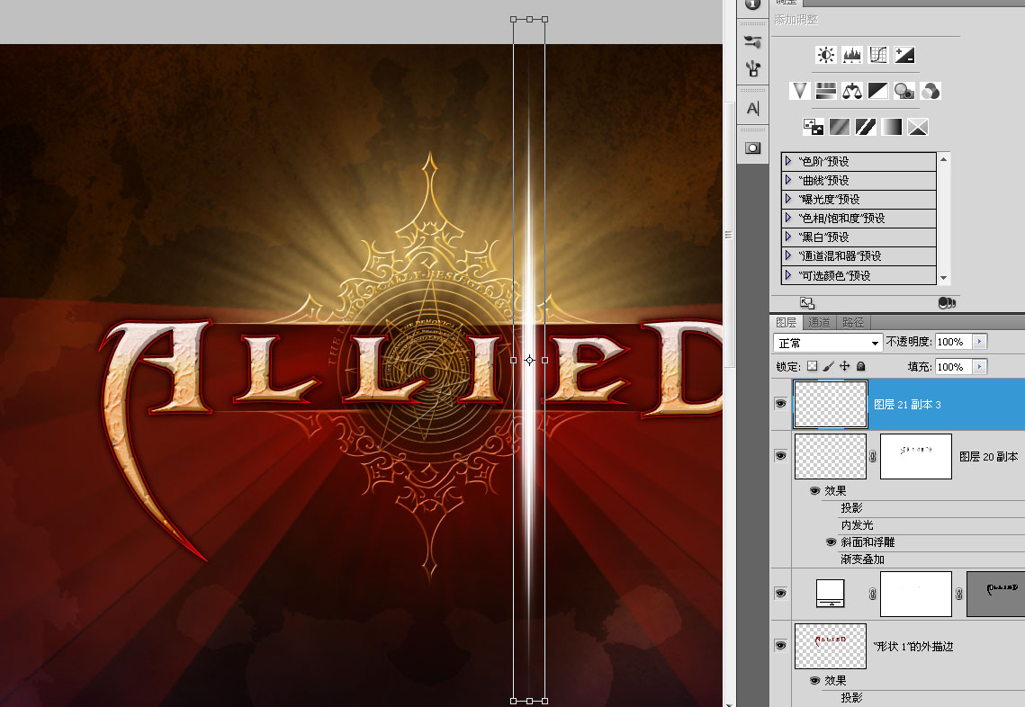
Task: Open the 填充 slider arrow
Action: tap(979, 367)
